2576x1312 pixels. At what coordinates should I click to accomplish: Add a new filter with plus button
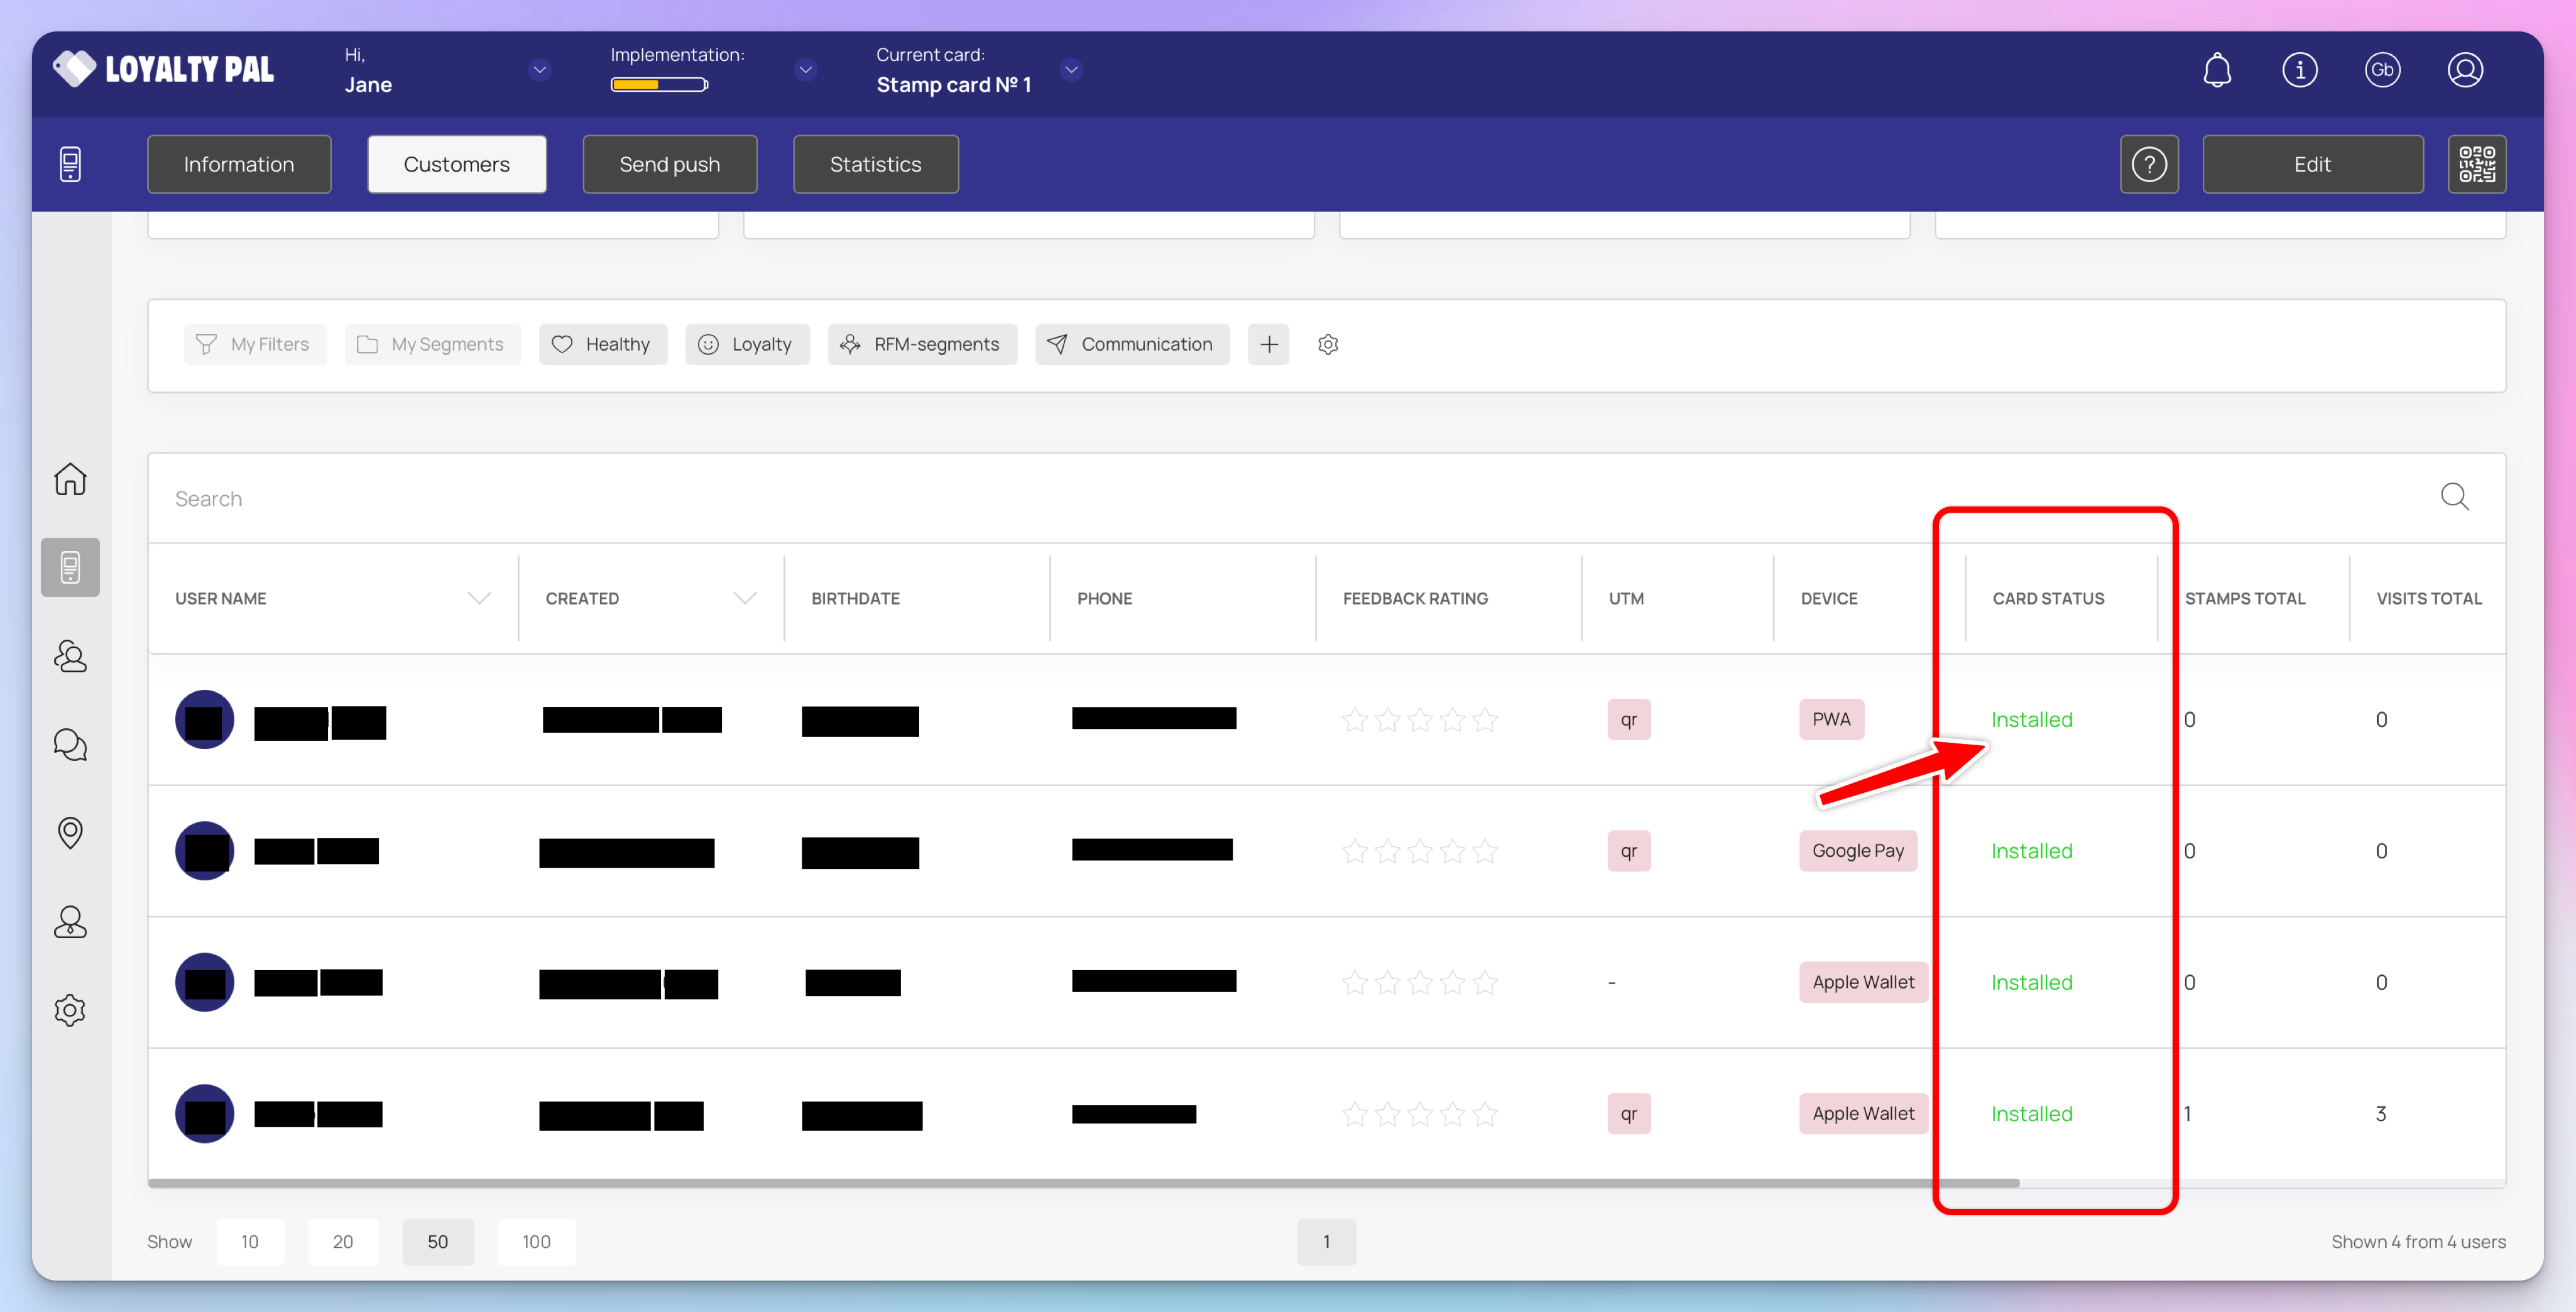(1268, 344)
